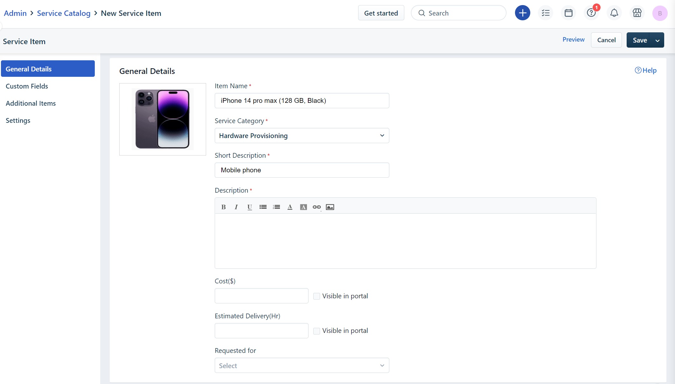Insert an image in the Description editor

coord(330,207)
